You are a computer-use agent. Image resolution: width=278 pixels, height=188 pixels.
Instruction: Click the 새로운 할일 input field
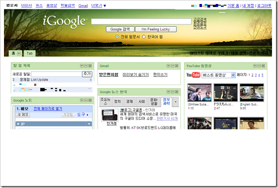[x=56, y=74]
